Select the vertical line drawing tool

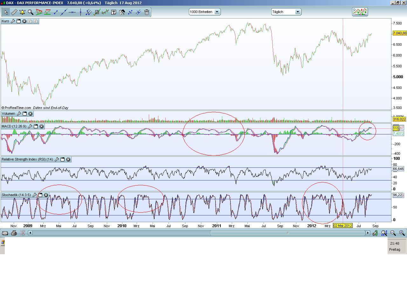(x=80, y=12)
